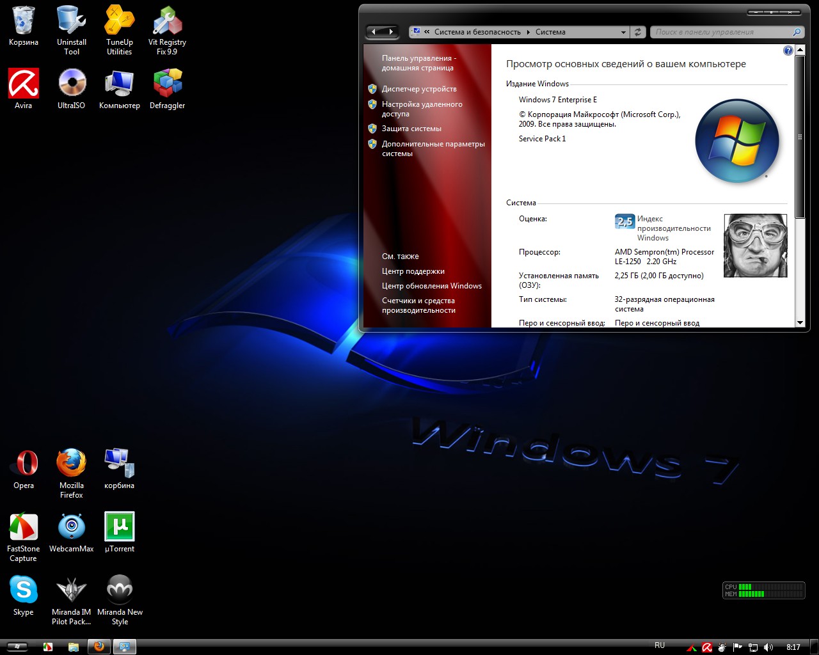Click the Start button on the taskbar
The width and height of the screenshot is (819, 655).
[17, 647]
